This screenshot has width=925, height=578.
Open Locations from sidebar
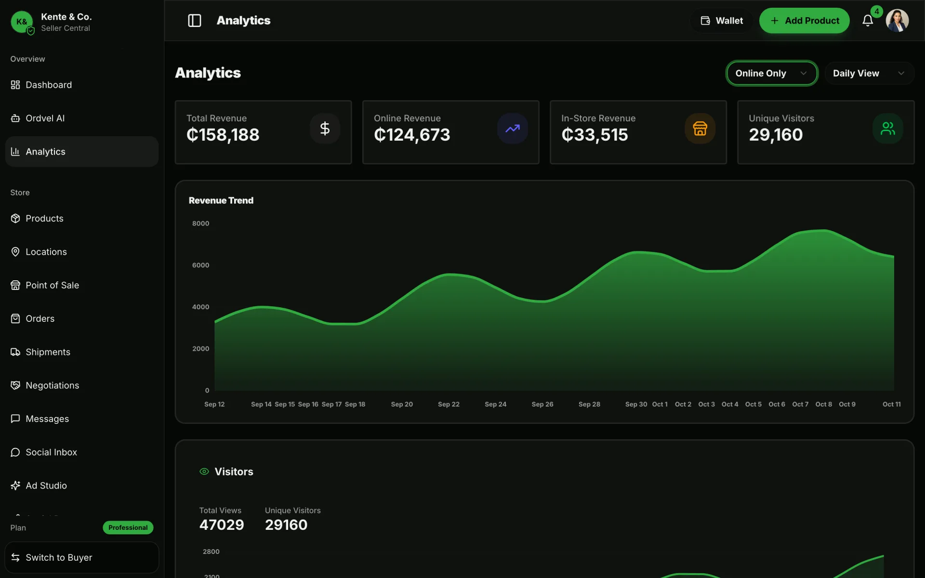(82, 252)
